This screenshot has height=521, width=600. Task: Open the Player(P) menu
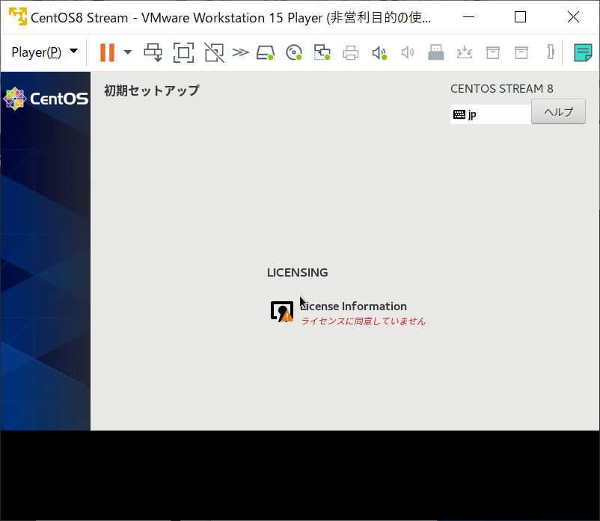point(44,52)
